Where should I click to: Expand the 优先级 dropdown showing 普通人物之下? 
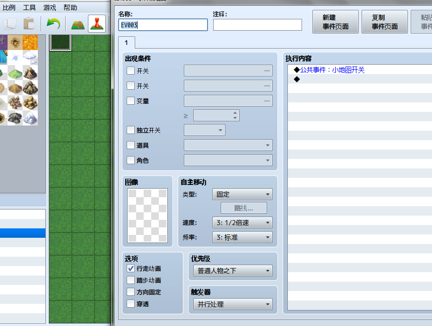(x=233, y=271)
